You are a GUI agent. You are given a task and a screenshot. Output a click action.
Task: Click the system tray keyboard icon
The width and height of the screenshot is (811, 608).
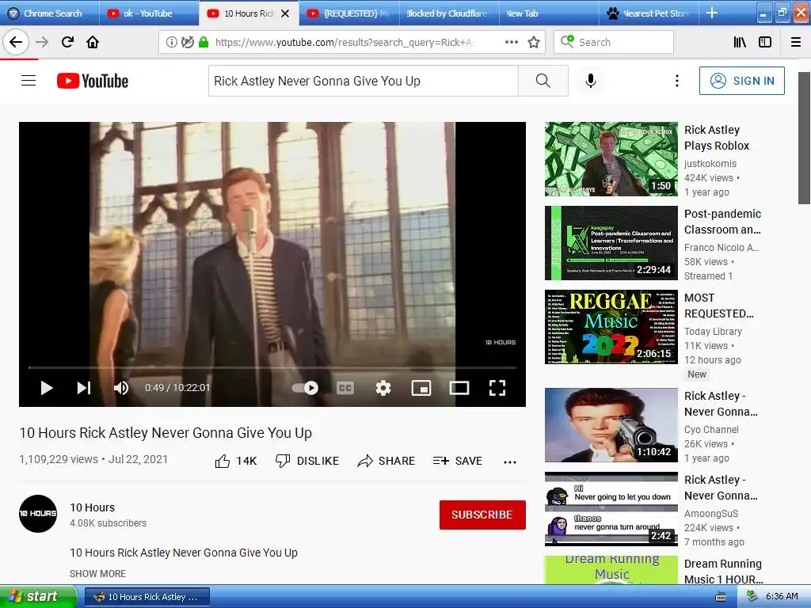tap(720, 597)
